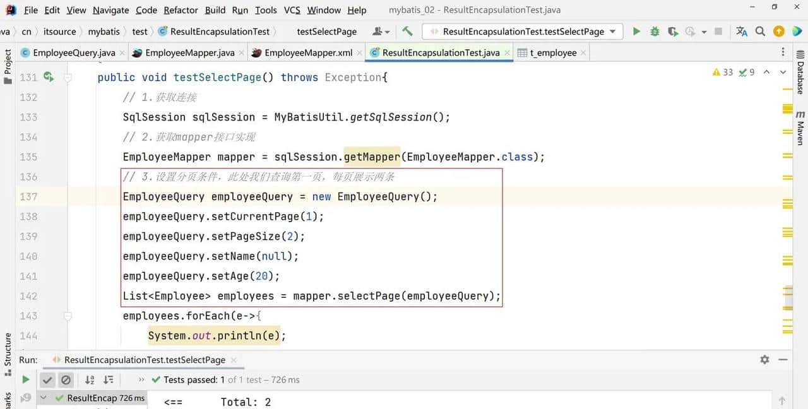Click the translate icon in toolbar
The image size is (808, 409).
(x=742, y=32)
